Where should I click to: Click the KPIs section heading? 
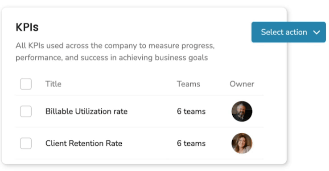tap(27, 27)
